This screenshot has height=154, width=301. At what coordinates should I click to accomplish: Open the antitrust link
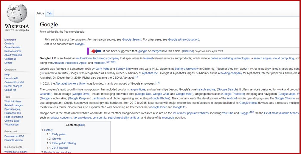[x=135, y=118]
